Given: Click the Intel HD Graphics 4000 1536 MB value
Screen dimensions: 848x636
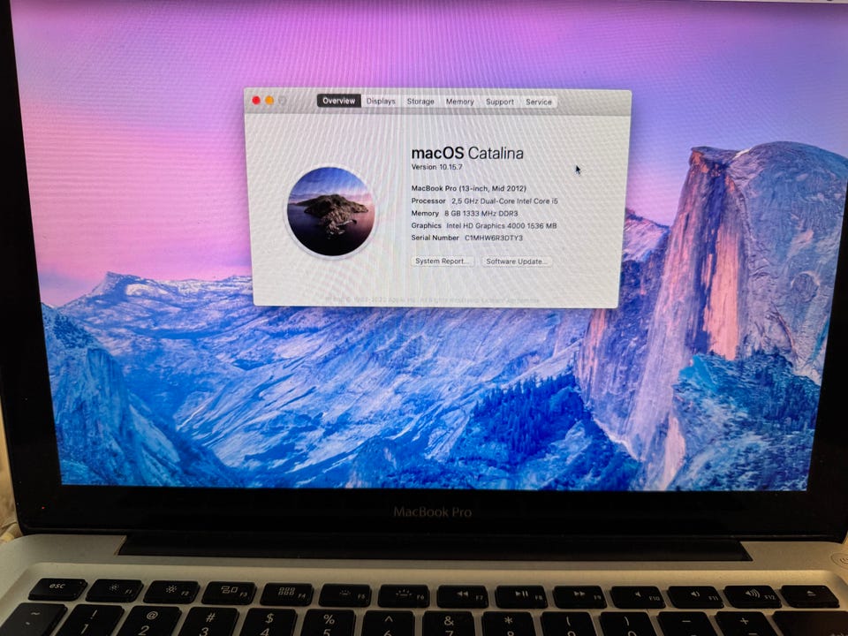Looking at the screenshot, I should 502,226.
